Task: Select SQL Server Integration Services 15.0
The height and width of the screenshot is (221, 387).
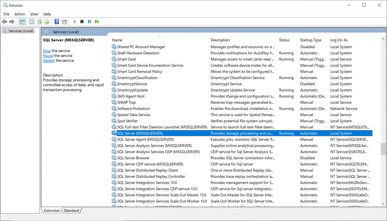Action: point(241,182)
